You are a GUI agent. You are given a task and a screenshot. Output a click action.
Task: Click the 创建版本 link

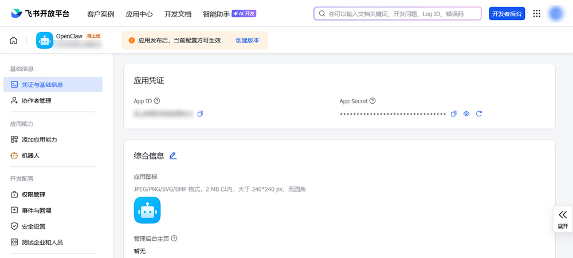248,41
